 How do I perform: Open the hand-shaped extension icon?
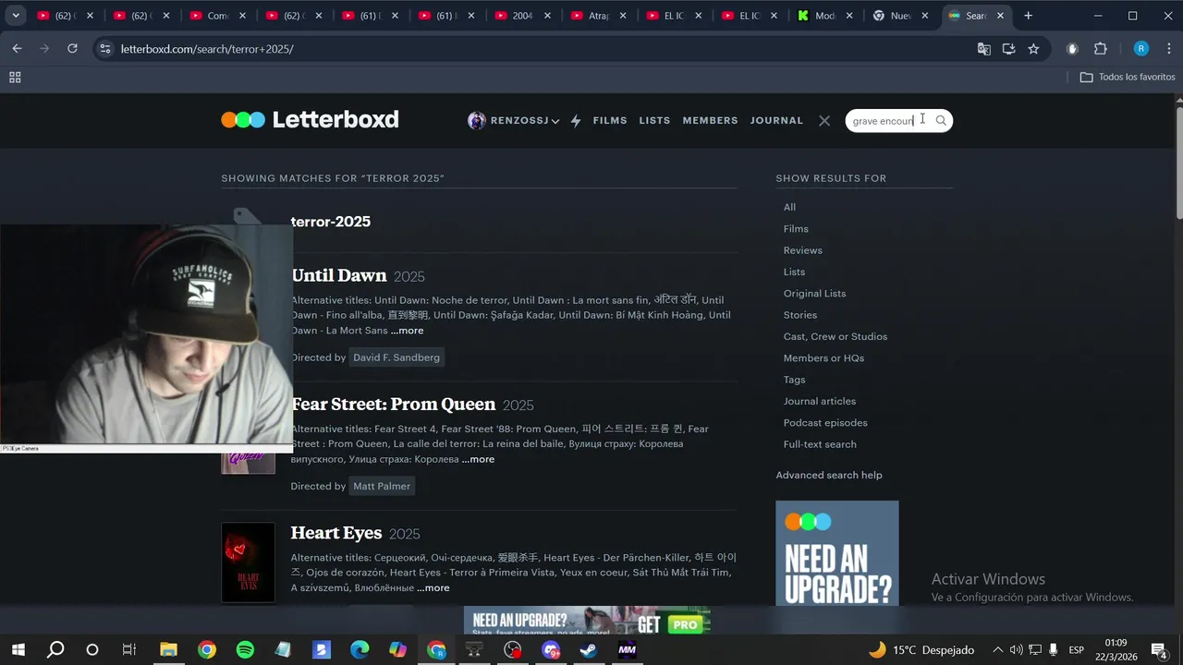[1072, 49]
